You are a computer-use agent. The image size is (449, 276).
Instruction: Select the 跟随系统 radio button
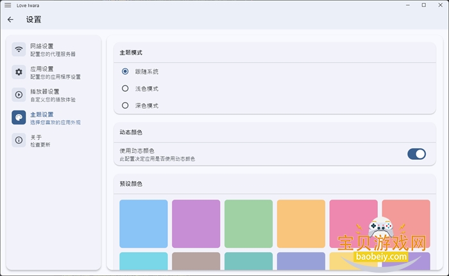click(x=125, y=71)
